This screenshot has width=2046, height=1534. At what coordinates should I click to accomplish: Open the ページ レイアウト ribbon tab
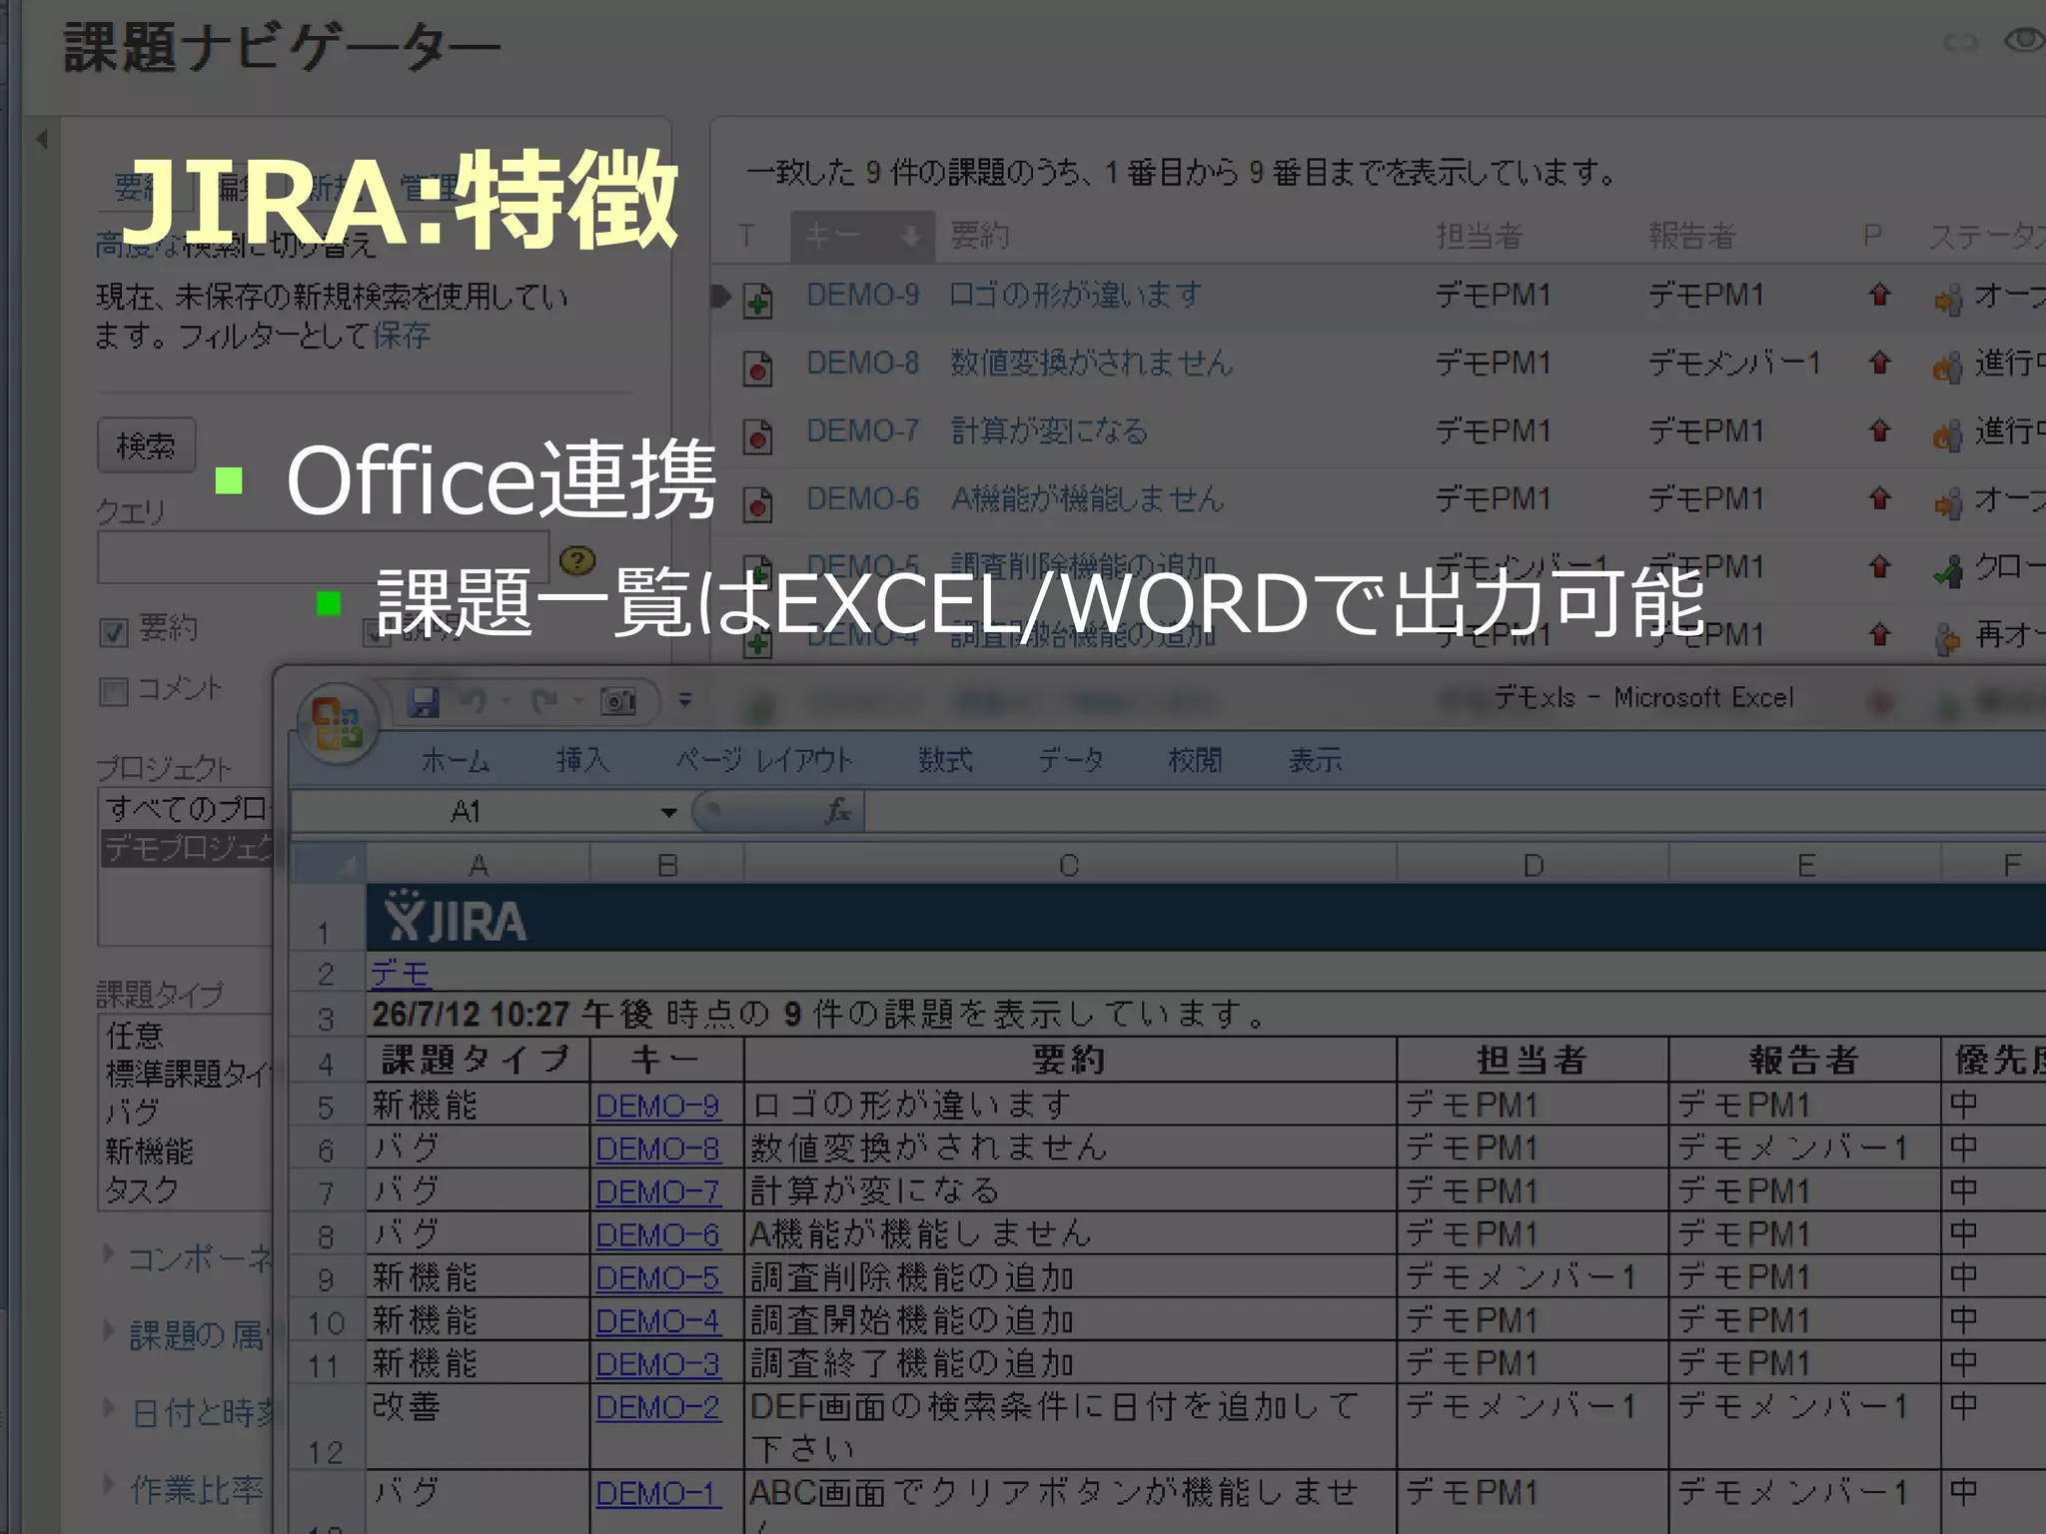(764, 761)
